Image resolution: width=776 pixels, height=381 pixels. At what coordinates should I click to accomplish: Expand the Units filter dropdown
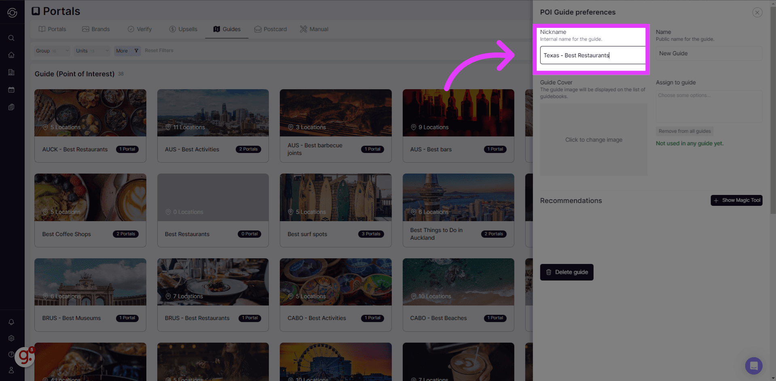[x=92, y=51]
